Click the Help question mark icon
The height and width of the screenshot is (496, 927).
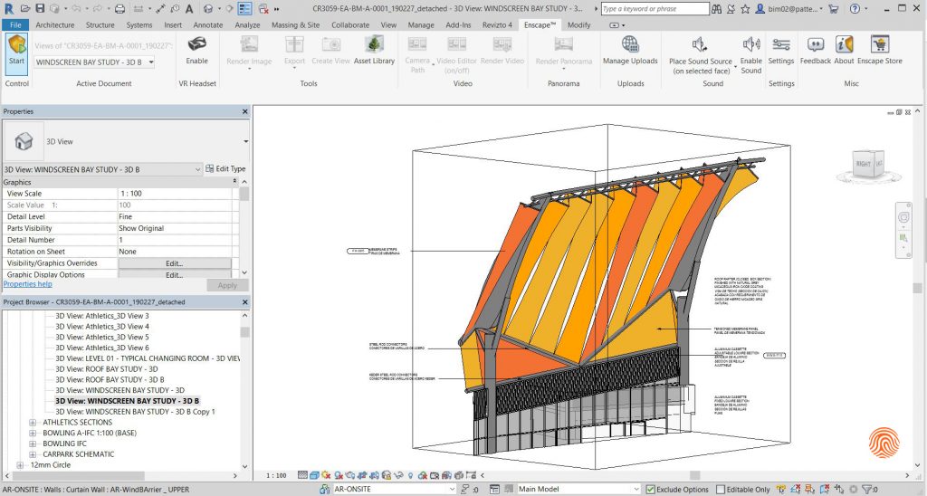pyautogui.click(x=855, y=9)
